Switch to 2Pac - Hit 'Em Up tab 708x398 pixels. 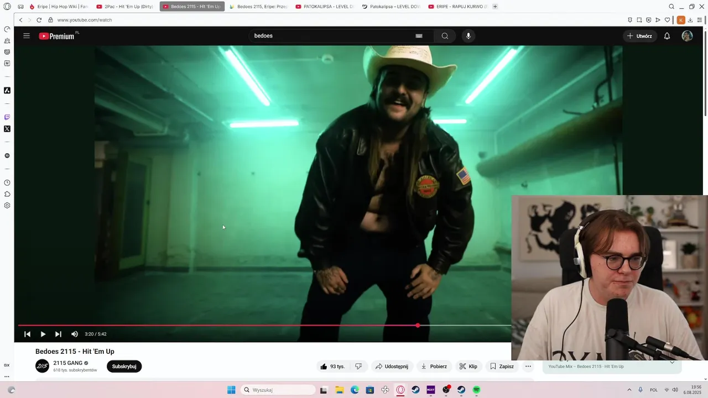[x=125, y=7]
